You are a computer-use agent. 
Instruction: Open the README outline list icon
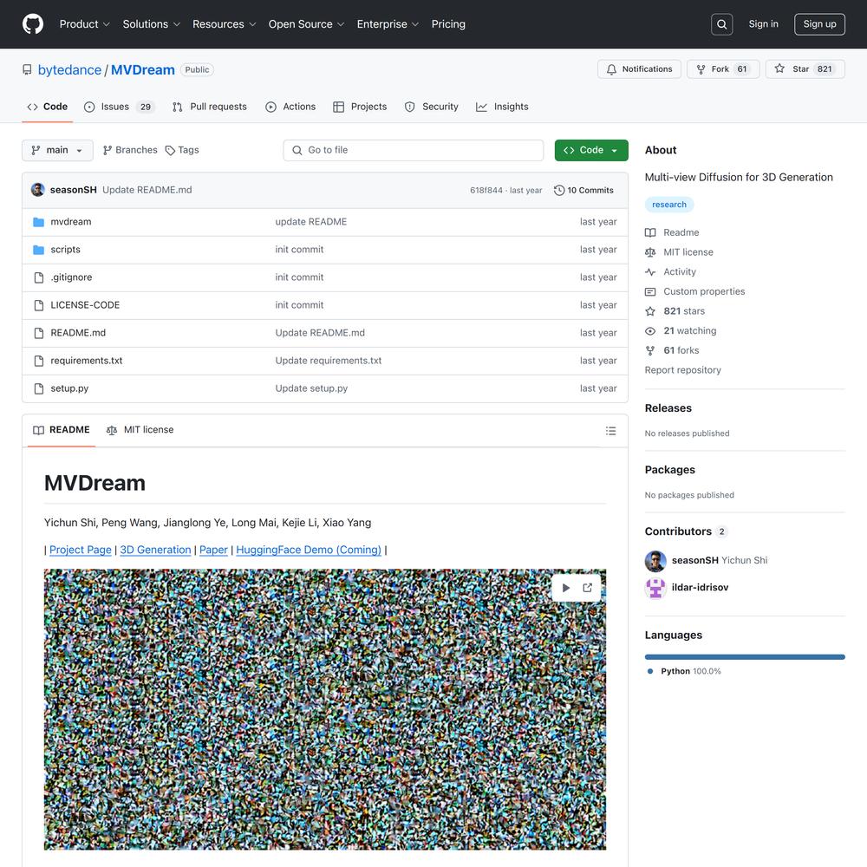tap(610, 431)
